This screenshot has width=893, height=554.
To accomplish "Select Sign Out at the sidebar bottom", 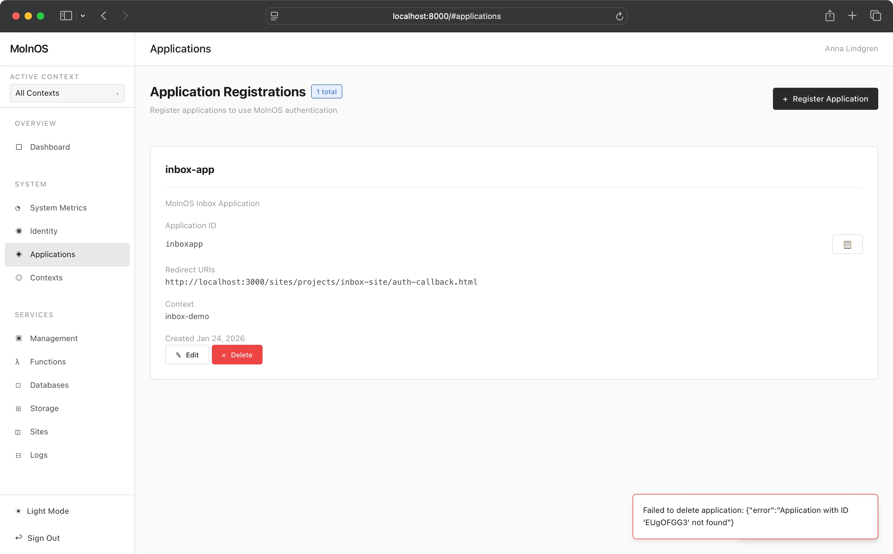I will (43, 538).
